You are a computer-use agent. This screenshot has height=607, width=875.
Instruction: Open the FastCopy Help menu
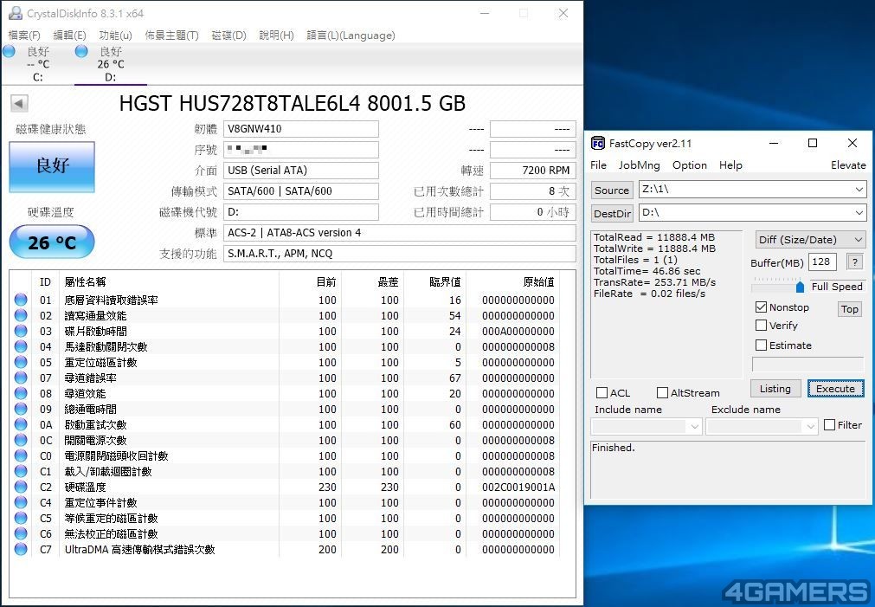pos(730,165)
